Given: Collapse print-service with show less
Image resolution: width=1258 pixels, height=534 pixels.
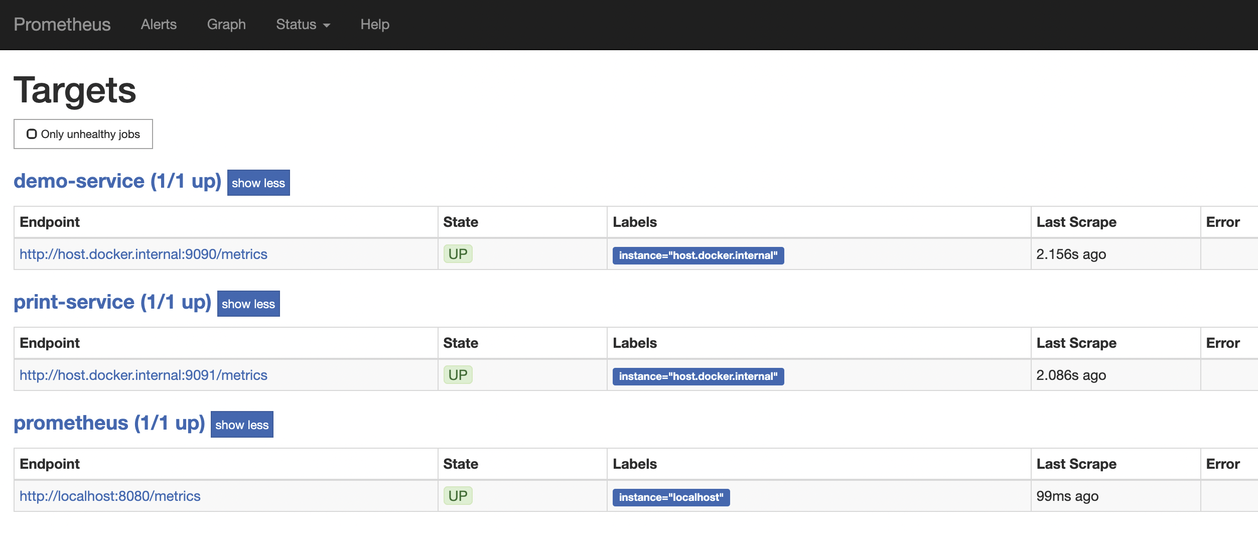Looking at the screenshot, I should [248, 304].
